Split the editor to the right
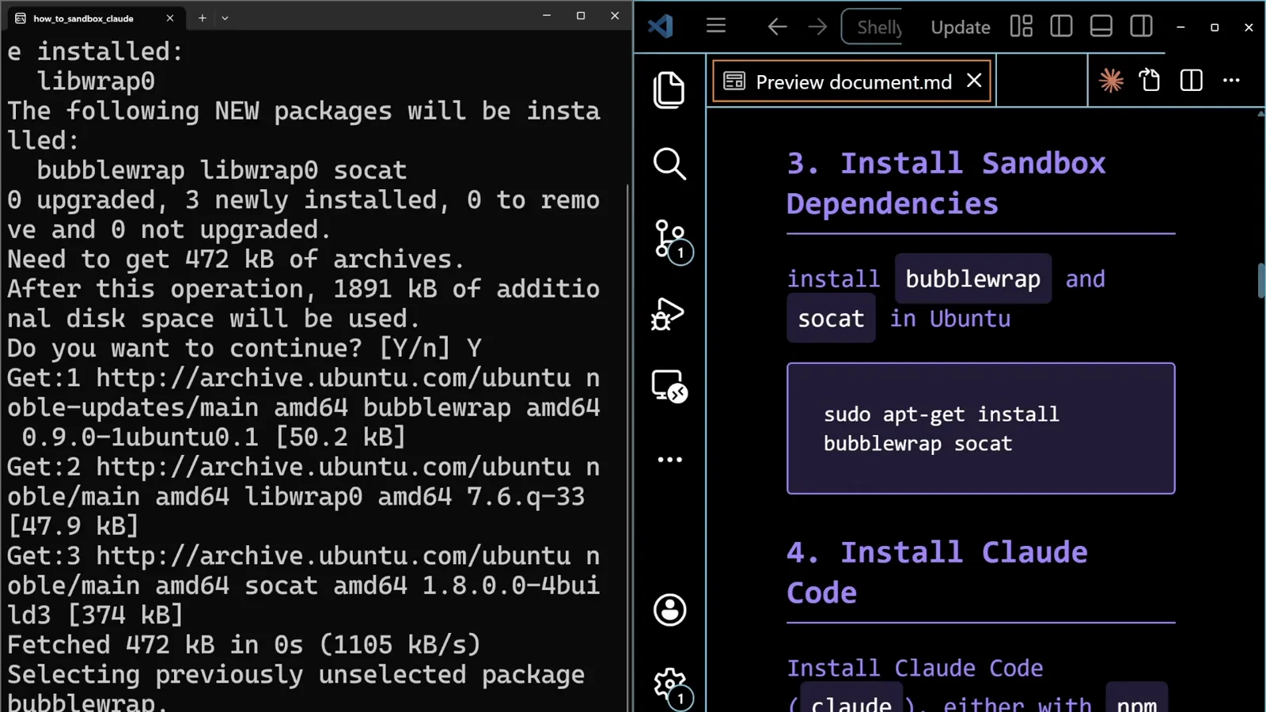The image size is (1266, 712). click(x=1192, y=80)
